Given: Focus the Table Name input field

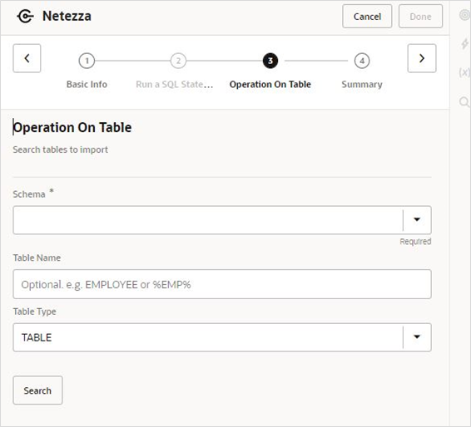Looking at the screenshot, I should 222,284.
